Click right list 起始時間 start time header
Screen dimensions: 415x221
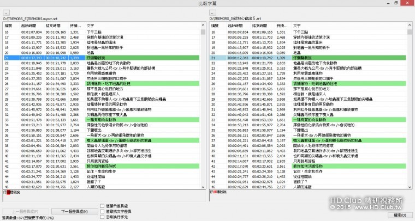pyautogui.click(x=238, y=26)
